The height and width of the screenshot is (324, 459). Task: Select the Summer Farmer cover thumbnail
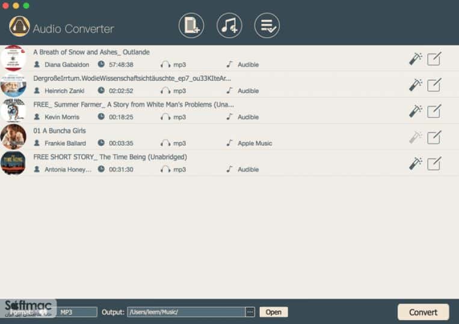[13, 110]
